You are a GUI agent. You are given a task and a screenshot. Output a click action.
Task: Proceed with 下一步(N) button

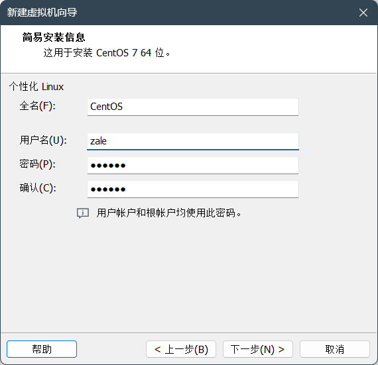click(258, 349)
